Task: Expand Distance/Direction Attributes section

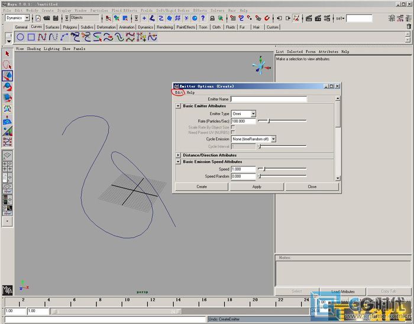Action: pyautogui.click(x=178, y=155)
